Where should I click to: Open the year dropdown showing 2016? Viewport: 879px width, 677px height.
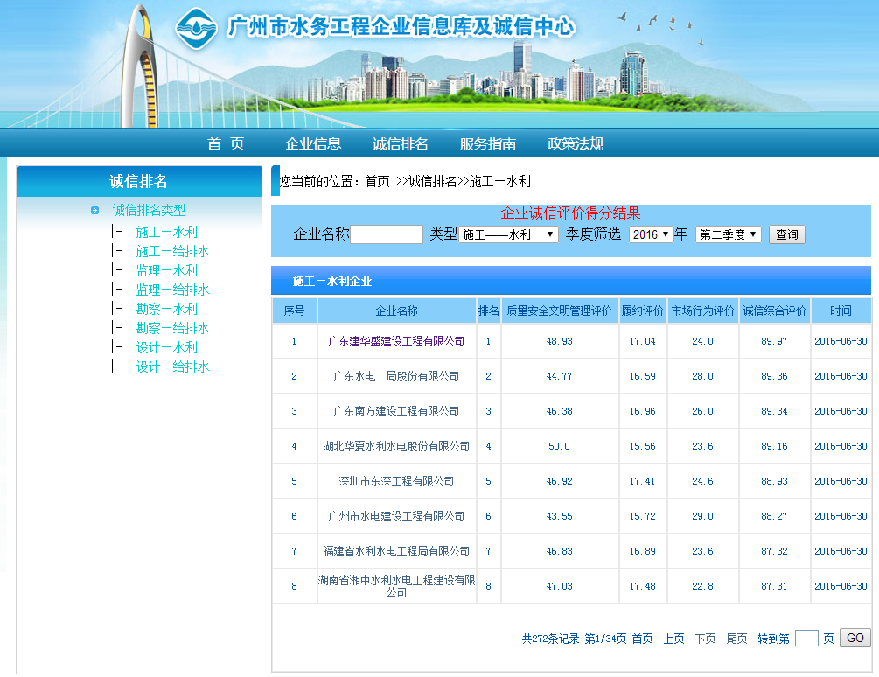coord(651,234)
